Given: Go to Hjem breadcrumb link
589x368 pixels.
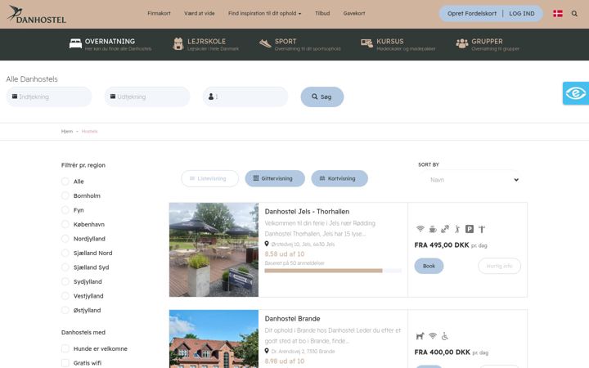Looking at the screenshot, I should click(x=67, y=131).
